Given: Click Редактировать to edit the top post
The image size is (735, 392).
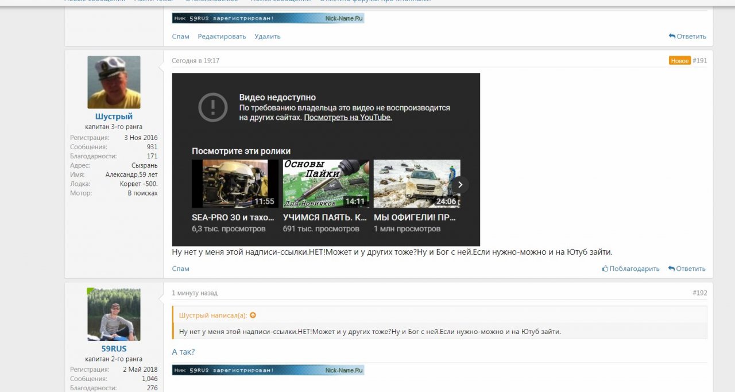Looking at the screenshot, I should 222,36.
